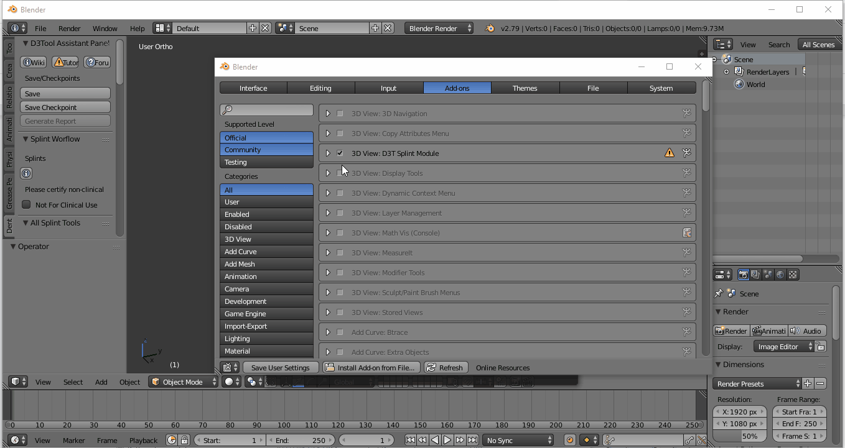845x448 pixels.
Task: Toggle the Testing supported level filter
Action: point(266,162)
